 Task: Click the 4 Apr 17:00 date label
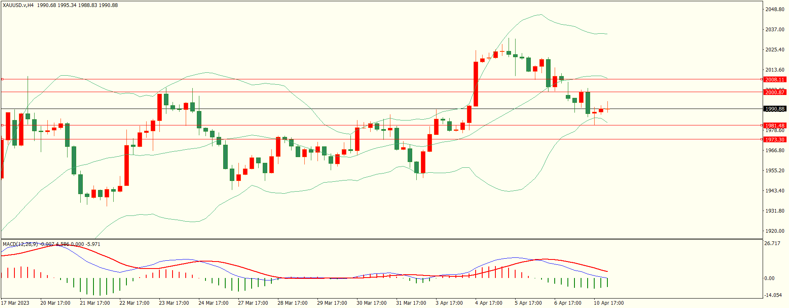[489, 303]
